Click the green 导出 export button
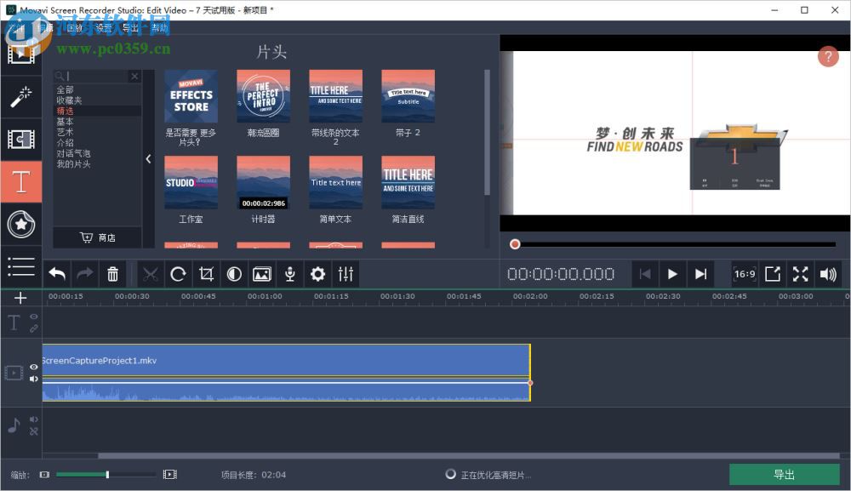Viewport: 851px width, 491px height. click(x=784, y=474)
